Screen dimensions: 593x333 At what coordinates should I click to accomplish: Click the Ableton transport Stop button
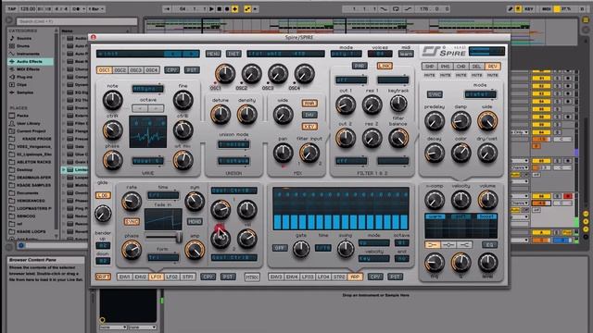tap(220, 8)
